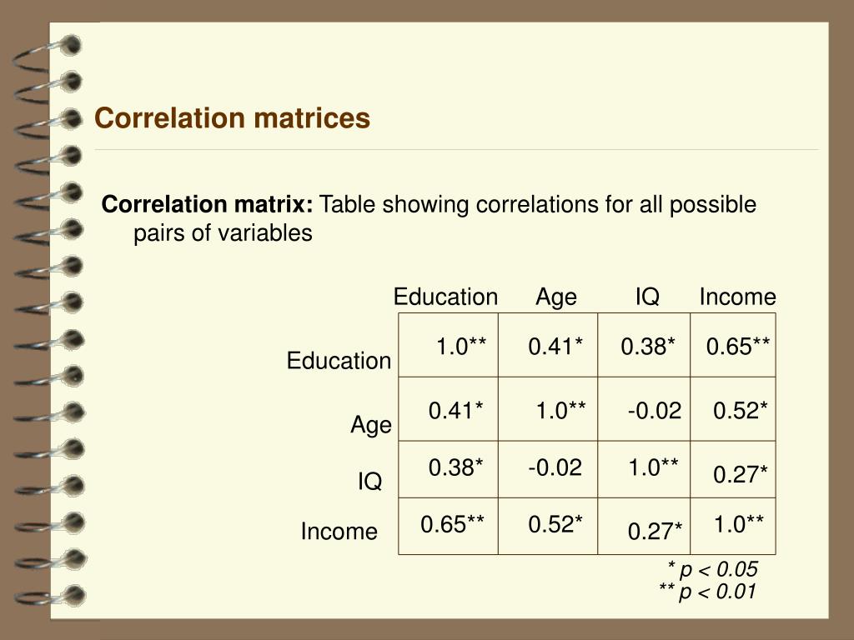Select the Income column header

pos(737,297)
